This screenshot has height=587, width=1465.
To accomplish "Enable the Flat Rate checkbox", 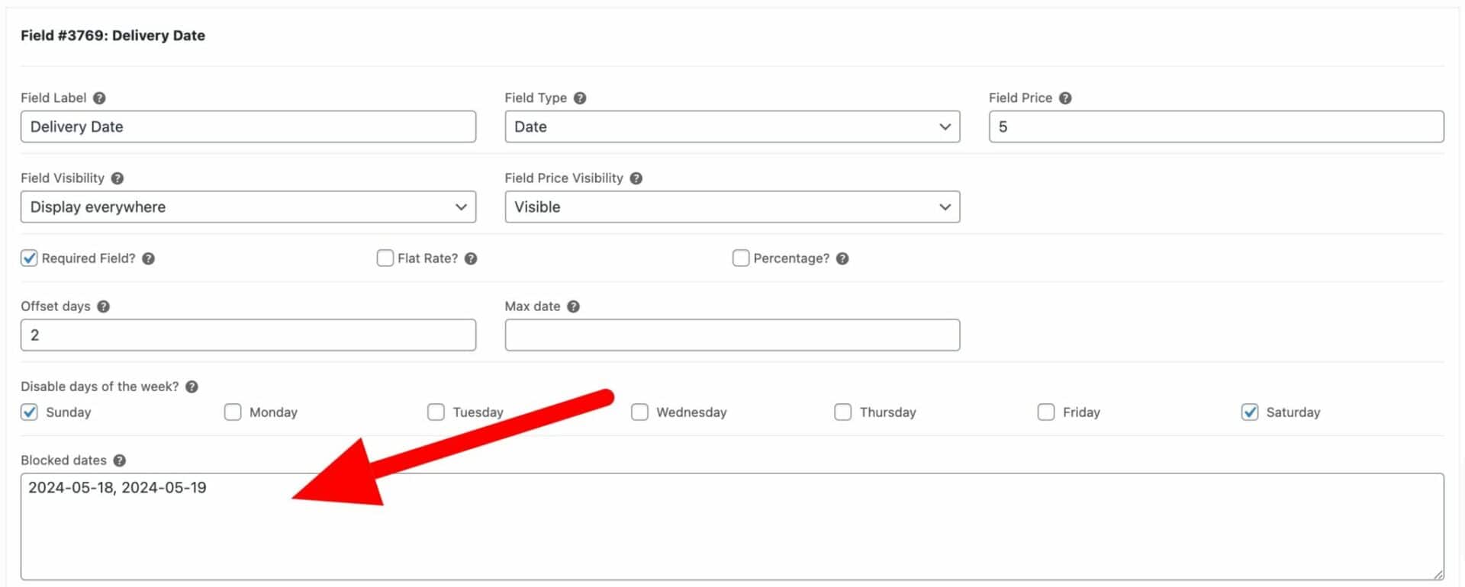I will pyautogui.click(x=385, y=258).
